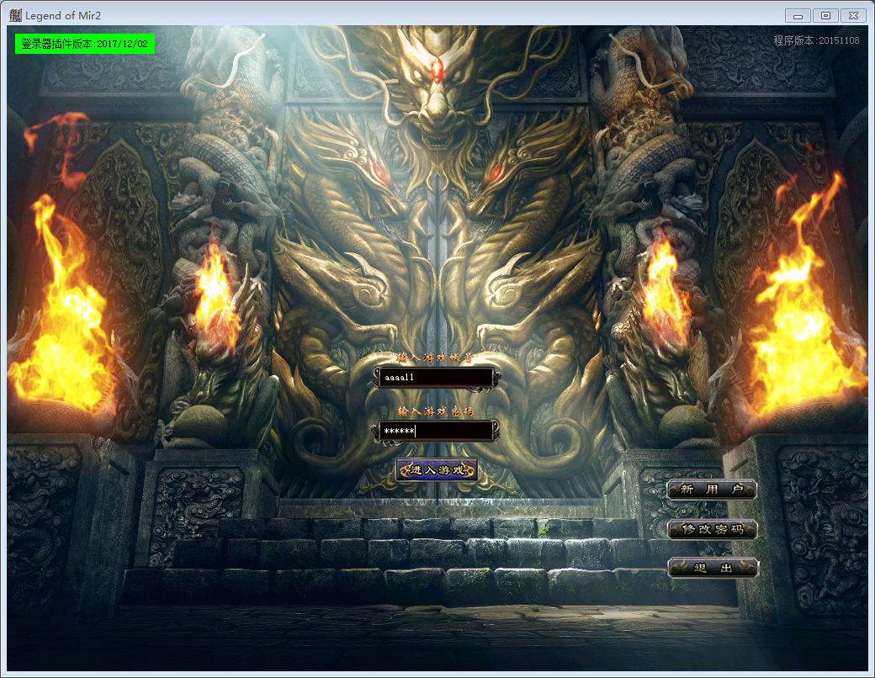Click the 程序版本:20151108 version text
The height and width of the screenshot is (678, 875).
[x=816, y=40]
